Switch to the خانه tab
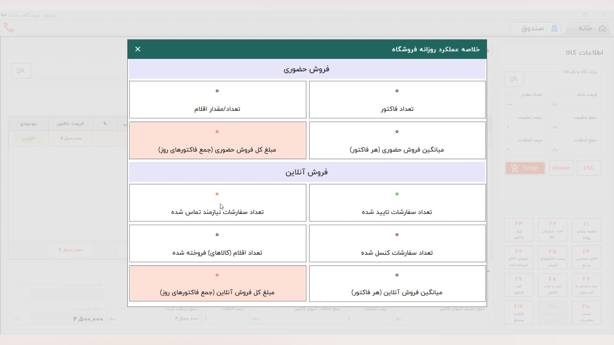Viewport: 614px width, 345px height. [588, 28]
